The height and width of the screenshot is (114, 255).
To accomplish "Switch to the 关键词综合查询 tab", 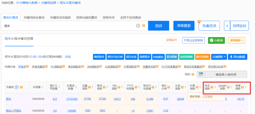I will (34, 17).
